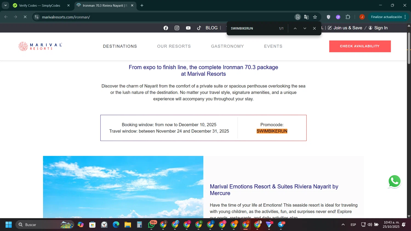Click the browser forward arrow
The width and height of the screenshot is (411, 231).
tap(16, 17)
